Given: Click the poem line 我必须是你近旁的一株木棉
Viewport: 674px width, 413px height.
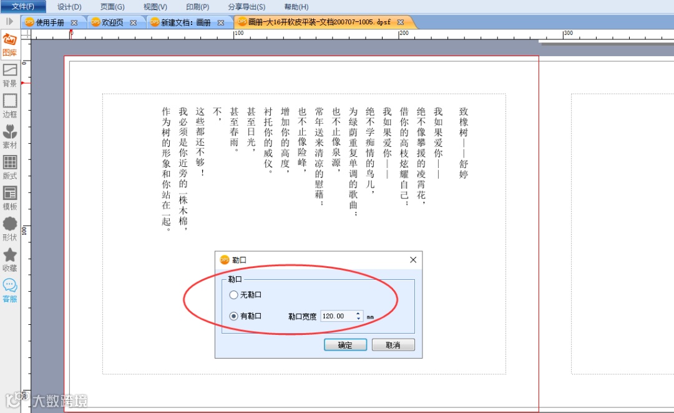Looking at the screenshot, I should 183,169.
